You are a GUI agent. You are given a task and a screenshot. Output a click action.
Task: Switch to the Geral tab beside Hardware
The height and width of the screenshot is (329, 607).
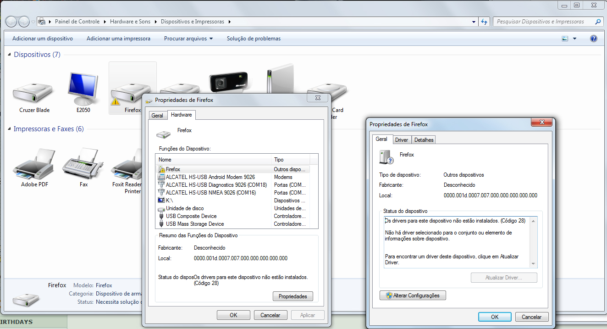[157, 116]
